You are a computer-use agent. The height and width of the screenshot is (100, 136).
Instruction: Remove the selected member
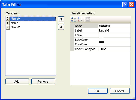coord(43,82)
